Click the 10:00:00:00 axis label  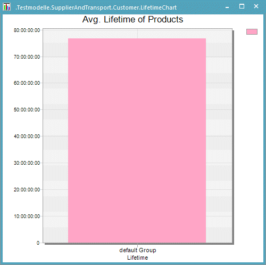click(x=27, y=216)
